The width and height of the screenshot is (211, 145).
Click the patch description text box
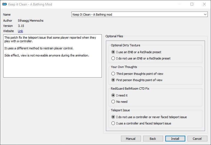53,56
